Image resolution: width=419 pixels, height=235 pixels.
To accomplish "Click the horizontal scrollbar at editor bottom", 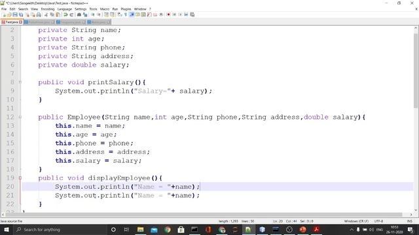I will pos(204,215).
